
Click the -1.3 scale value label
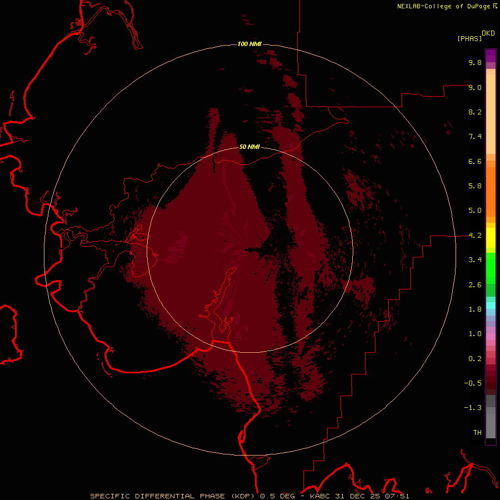coord(473,408)
